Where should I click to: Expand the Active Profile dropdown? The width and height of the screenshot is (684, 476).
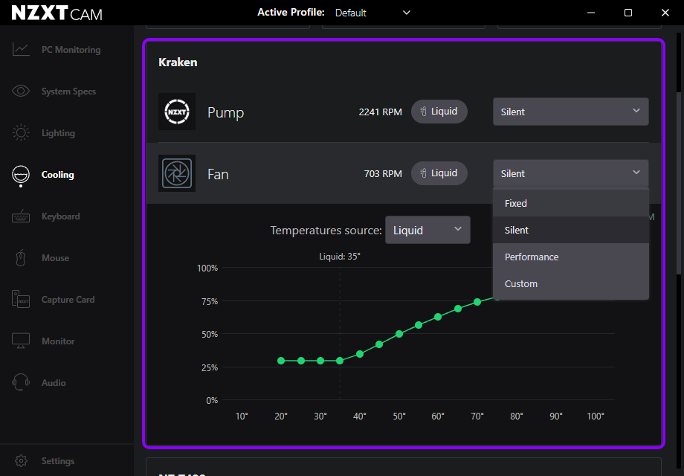coord(372,13)
